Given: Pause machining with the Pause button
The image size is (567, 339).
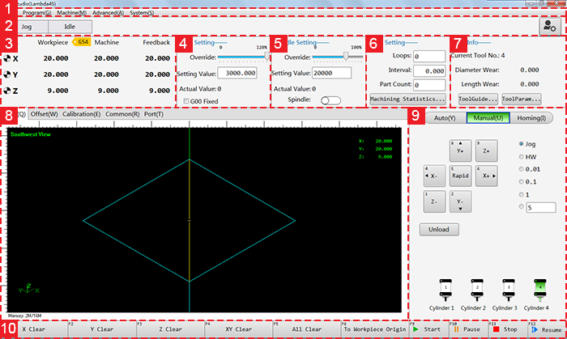Looking at the screenshot, I should (x=469, y=329).
